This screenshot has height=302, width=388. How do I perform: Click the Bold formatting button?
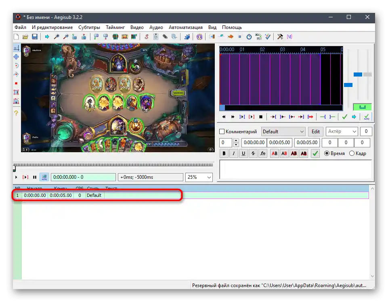coord(224,153)
